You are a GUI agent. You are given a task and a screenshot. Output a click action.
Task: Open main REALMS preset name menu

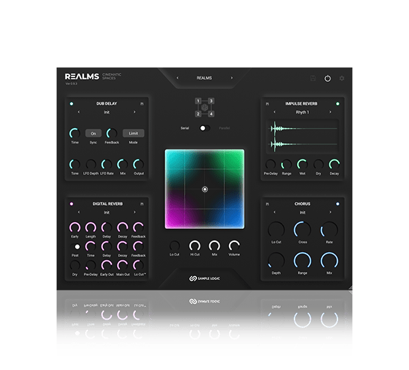pyautogui.click(x=204, y=78)
